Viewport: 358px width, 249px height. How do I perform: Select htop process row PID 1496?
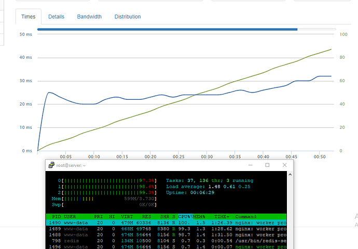[x=166, y=247]
